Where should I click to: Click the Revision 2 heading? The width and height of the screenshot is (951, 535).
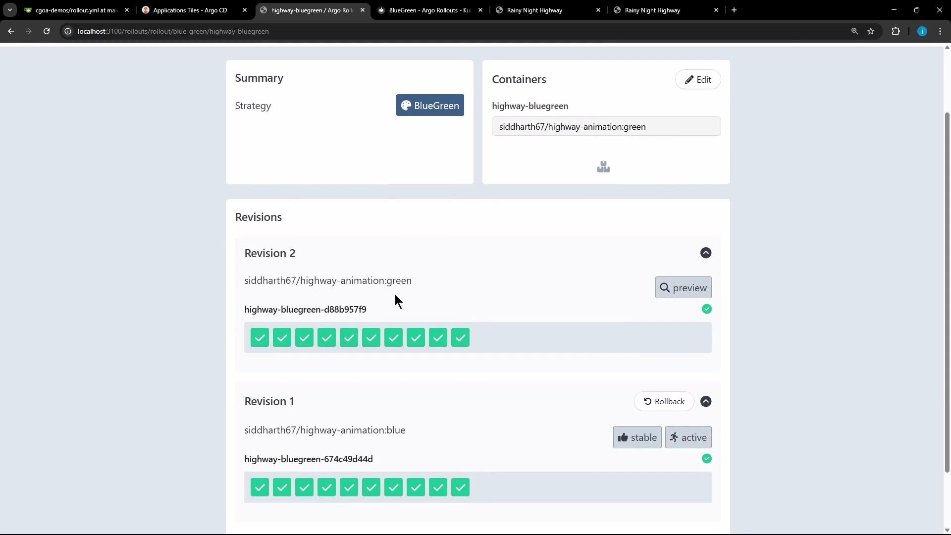tap(270, 253)
